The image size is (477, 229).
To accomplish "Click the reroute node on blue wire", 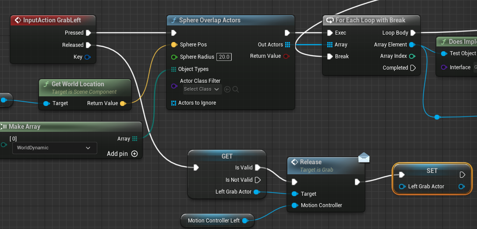I will tap(437, 117).
